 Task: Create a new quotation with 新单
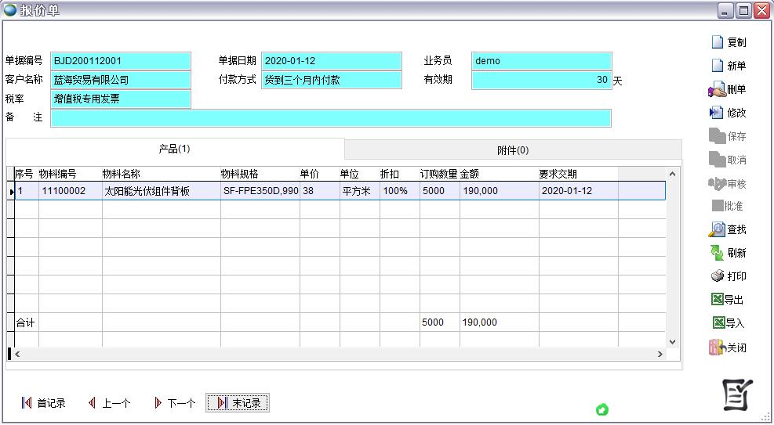tap(717, 66)
